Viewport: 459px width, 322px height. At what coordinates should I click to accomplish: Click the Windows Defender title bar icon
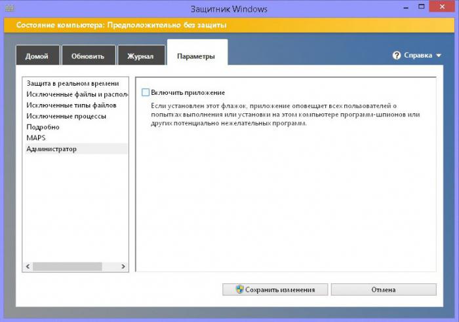tap(10, 9)
